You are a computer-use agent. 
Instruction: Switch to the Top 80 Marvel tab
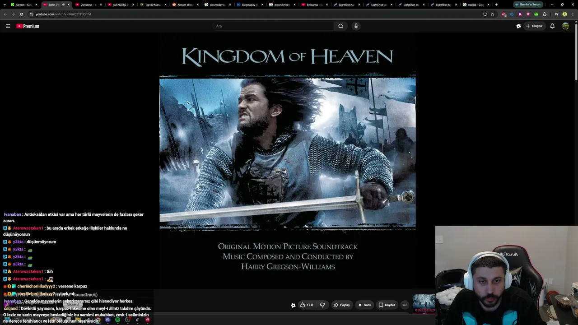pyautogui.click(x=154, y=5)
